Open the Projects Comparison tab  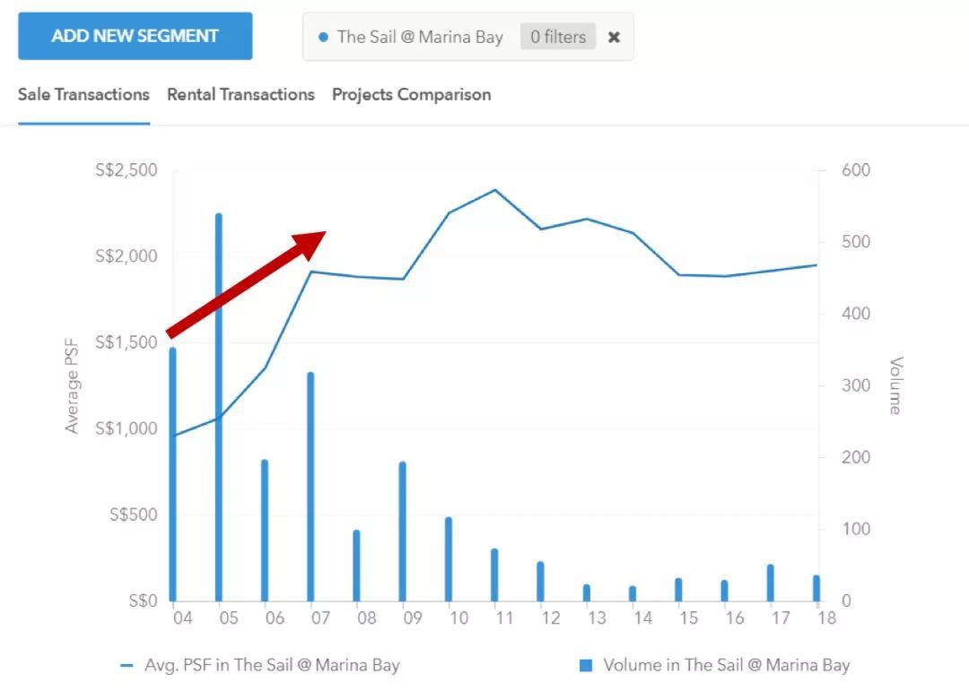pyautogui.click(x=411, y=95)
